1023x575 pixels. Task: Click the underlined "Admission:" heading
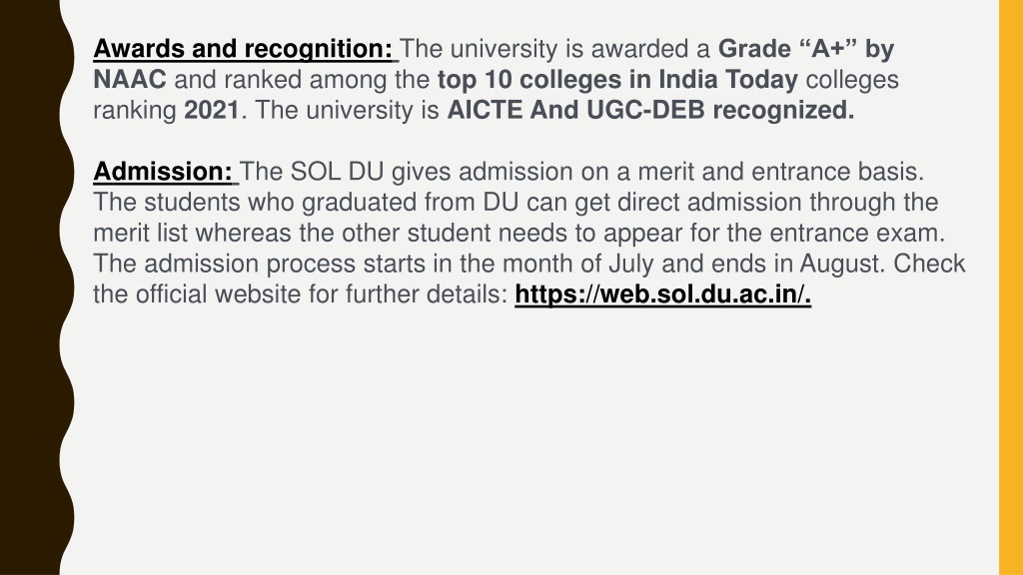tap(163, 172)
